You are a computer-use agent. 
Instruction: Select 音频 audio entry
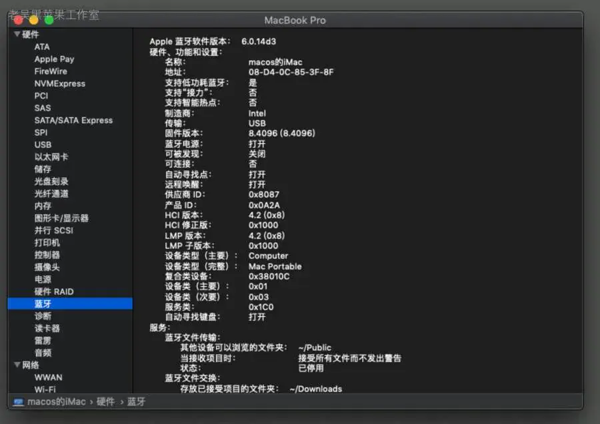43,352
